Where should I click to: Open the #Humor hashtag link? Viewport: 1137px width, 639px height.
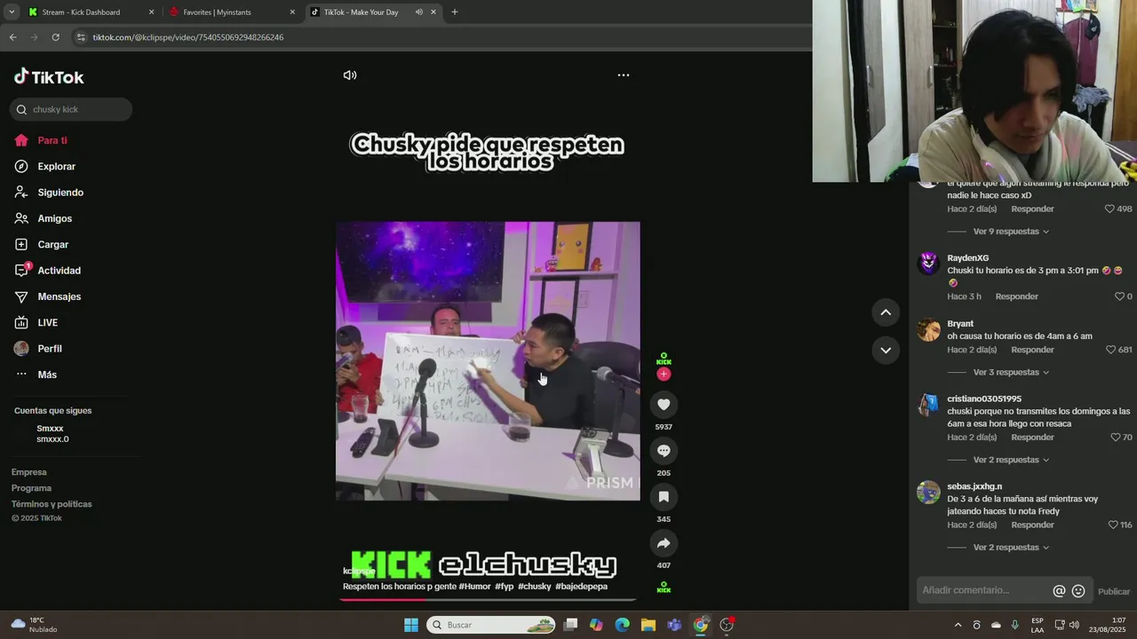coord(474,587)
